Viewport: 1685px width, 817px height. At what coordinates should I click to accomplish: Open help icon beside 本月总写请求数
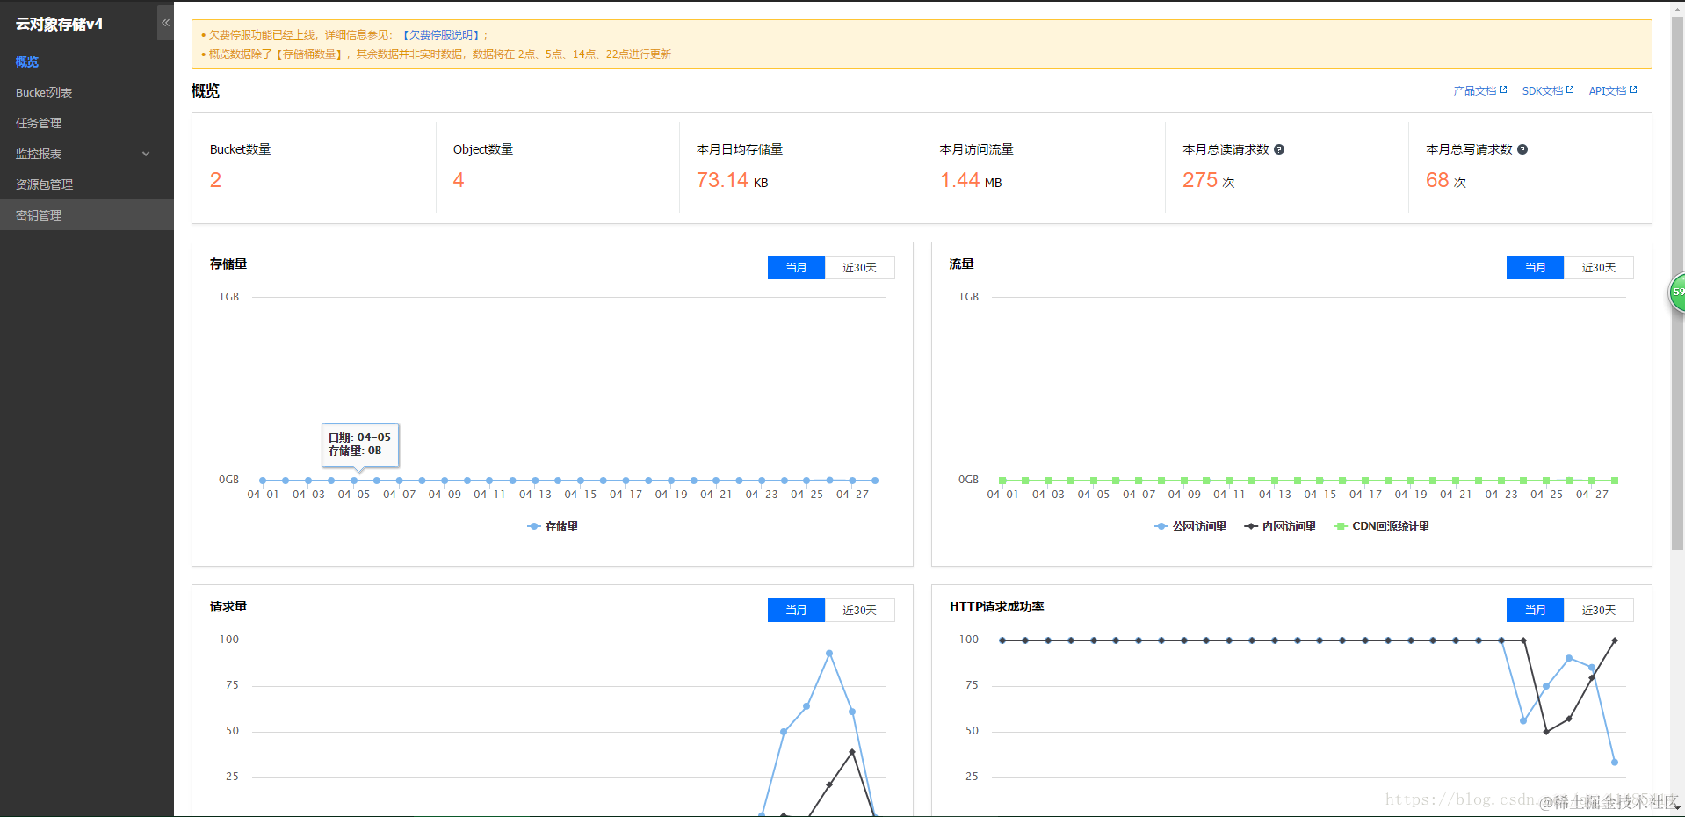tap(1522, 149)
